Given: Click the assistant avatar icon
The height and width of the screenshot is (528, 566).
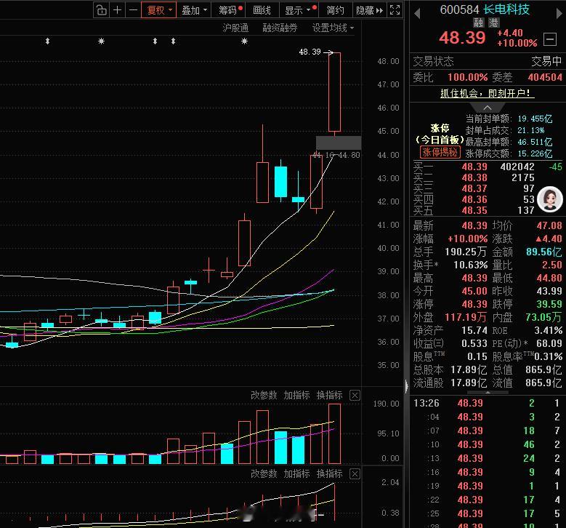Looking at the screenshot, I should pos(550,199).
